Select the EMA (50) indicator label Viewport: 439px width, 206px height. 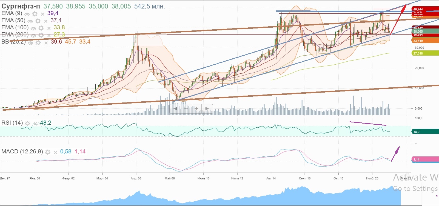point(13,20)
